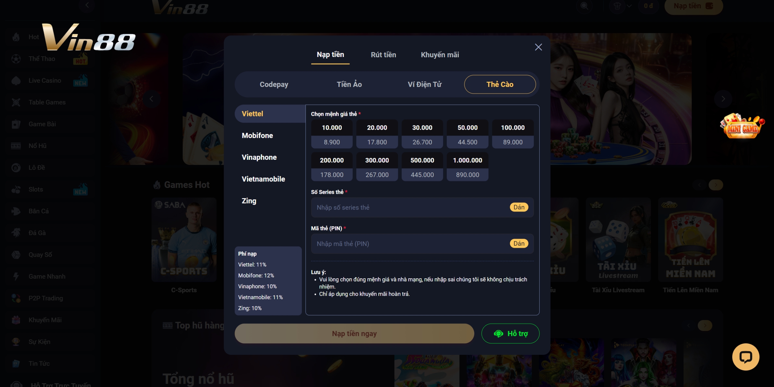Select the 300.000 card denomination
The width and height of the screenshot is (774, 387).
pyautogui.click(x=377, y=167)
